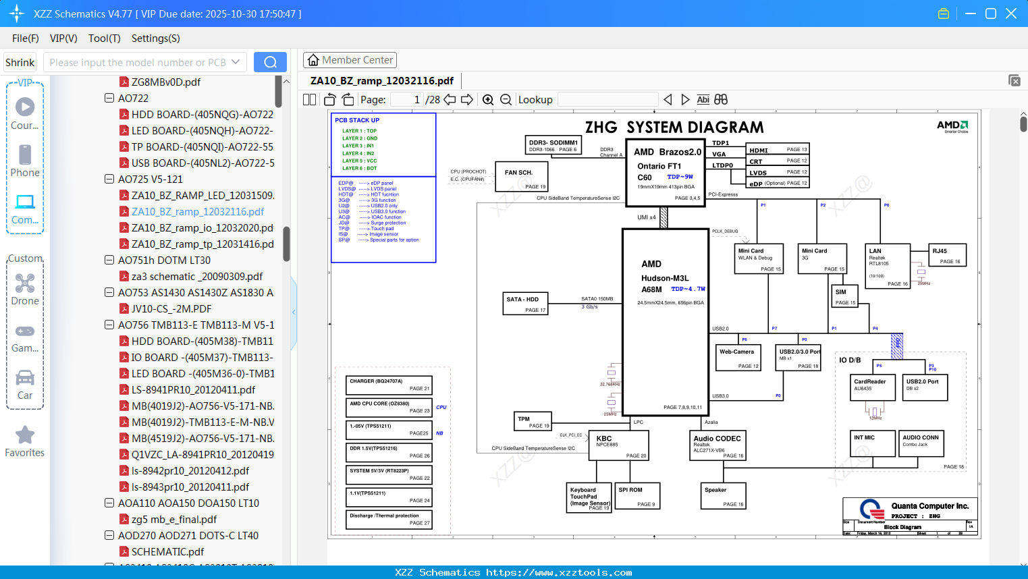Click the page number input field
Screen dimensions: 1028x579
406,100
